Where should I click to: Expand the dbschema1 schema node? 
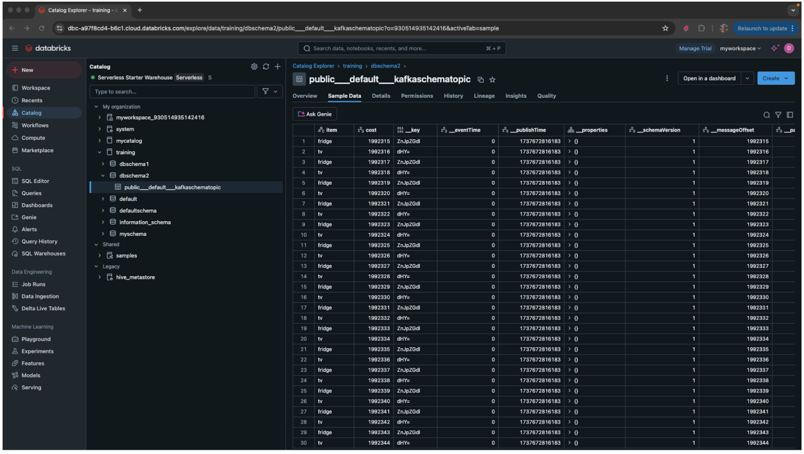[103, 164]
